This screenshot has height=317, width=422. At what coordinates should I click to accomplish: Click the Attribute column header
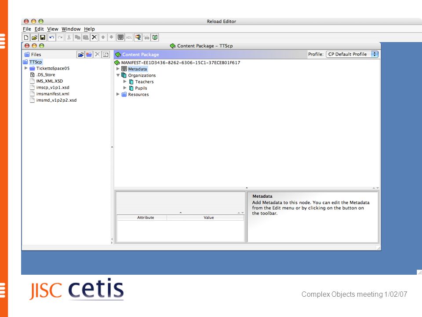(142, 217)
